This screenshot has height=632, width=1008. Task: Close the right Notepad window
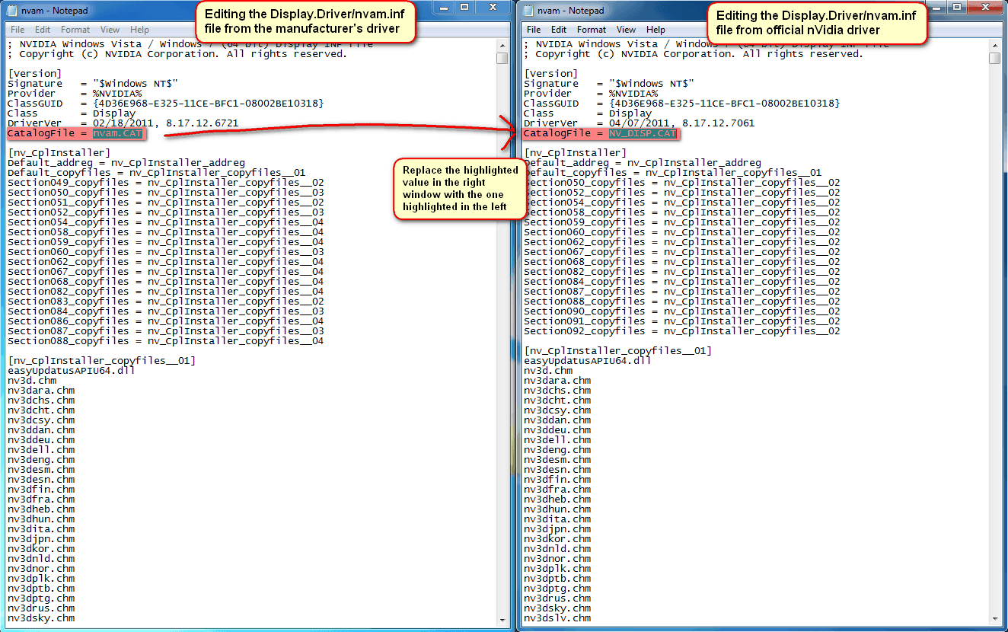[x=986, y=8]
